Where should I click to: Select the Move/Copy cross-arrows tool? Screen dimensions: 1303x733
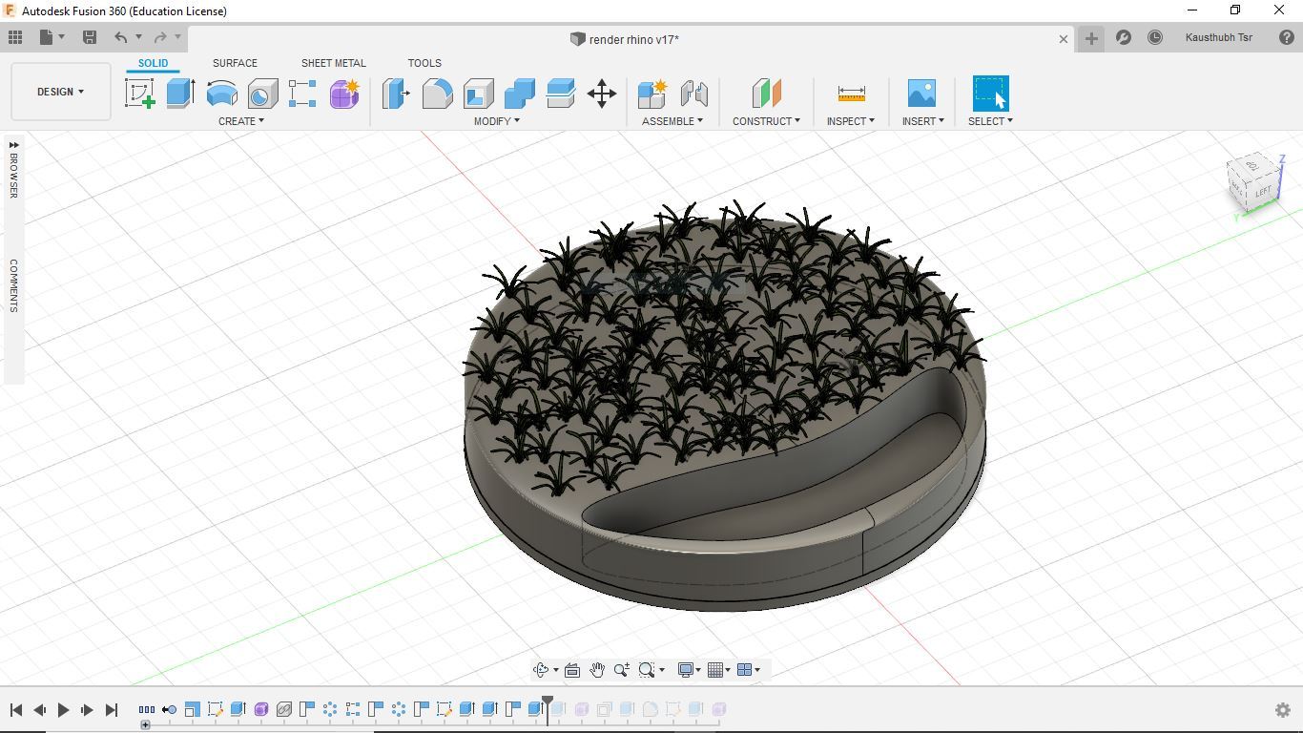(601, 94)
